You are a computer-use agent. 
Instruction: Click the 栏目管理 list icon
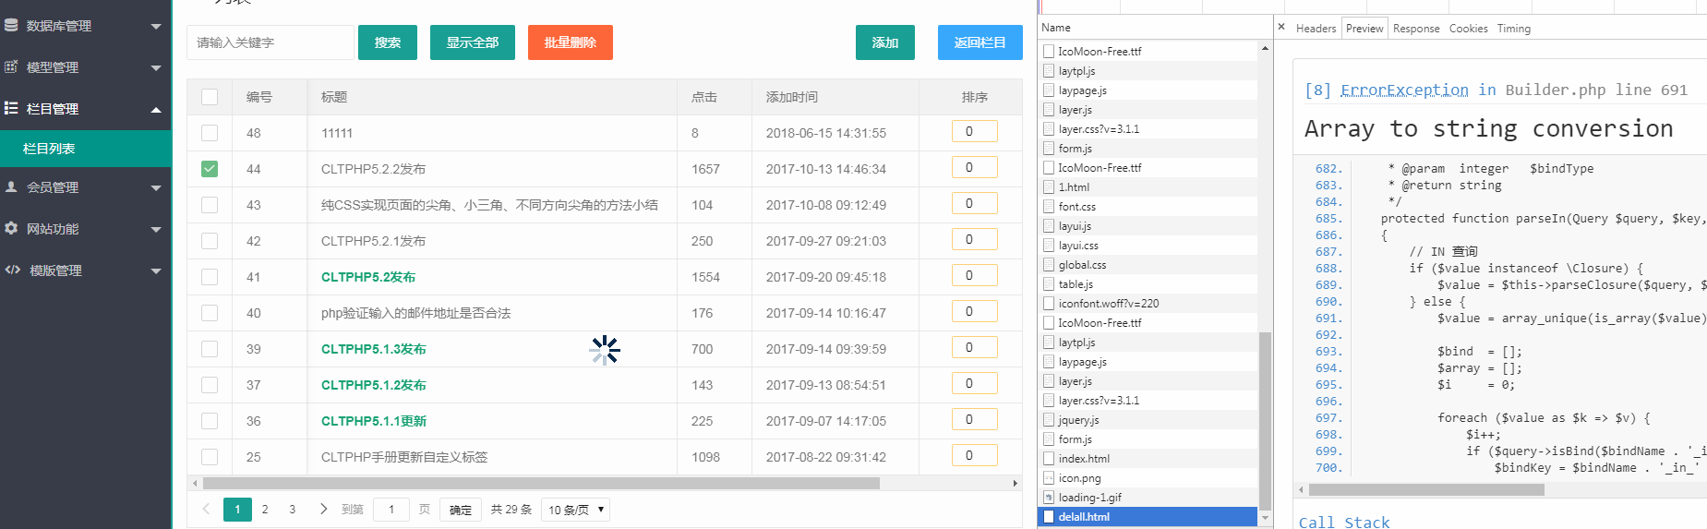click(11, 108)
